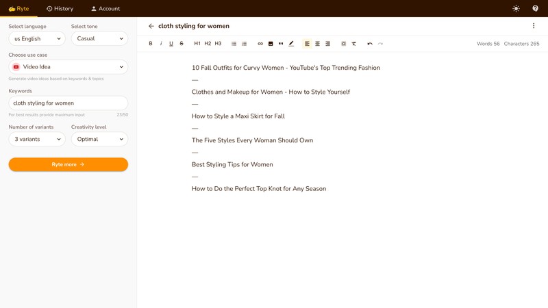Viewport: 548px width, 308px height.
Task: Apply strikethrough formatting
Action: point(182,44)
